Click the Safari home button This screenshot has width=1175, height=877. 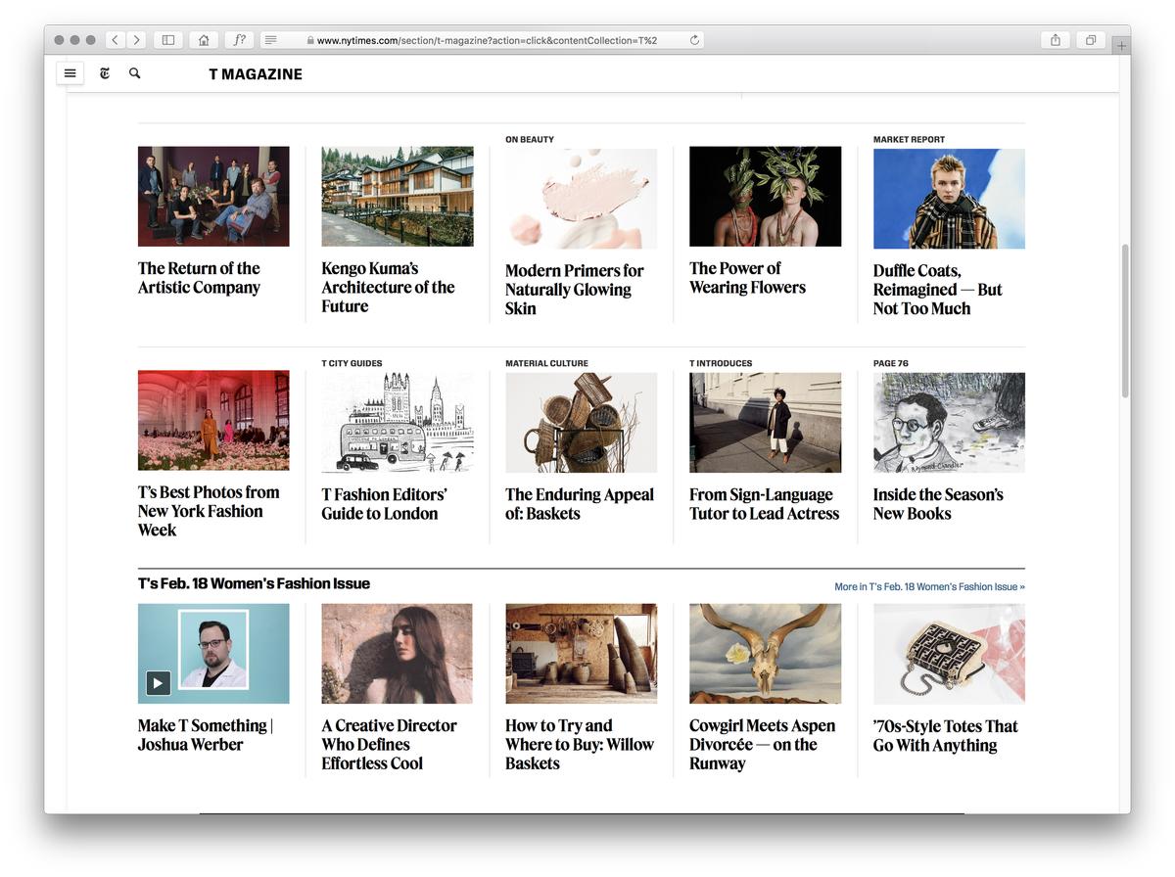204,40
